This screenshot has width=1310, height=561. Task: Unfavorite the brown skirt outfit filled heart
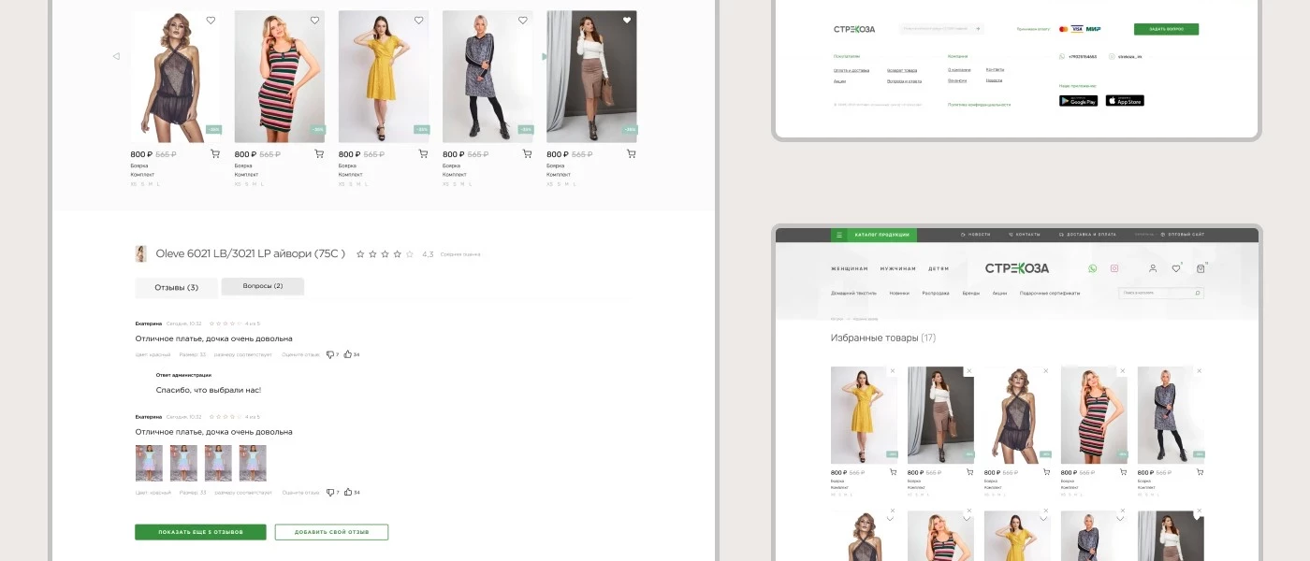point(627,20)
